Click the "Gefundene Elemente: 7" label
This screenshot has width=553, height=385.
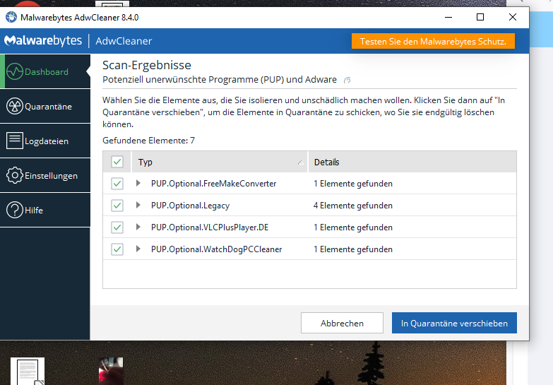pyautogui.click(x=148, y=141)
